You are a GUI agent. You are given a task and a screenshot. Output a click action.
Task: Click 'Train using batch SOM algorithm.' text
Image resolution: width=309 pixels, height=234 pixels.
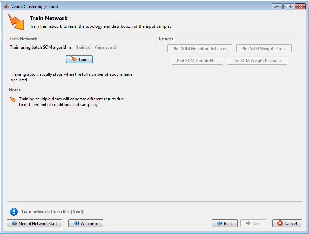click(x=41, y=47)
